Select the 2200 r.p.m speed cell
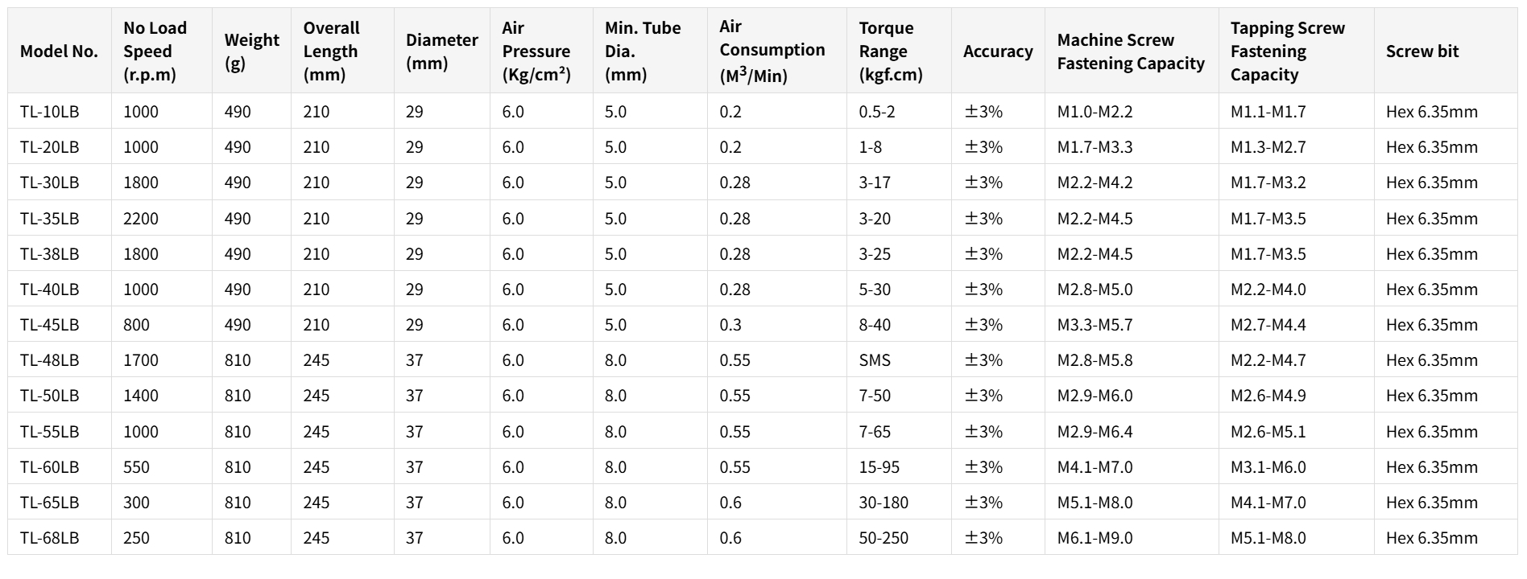This screenshot has width=1527, height=579. tap(141, 219)
